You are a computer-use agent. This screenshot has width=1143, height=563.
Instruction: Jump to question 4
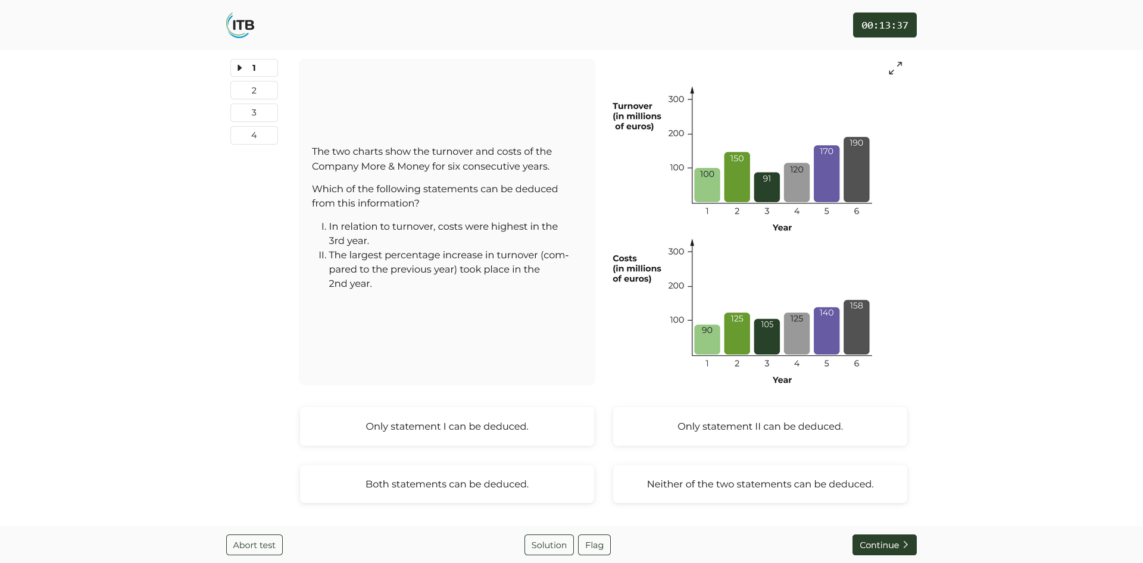(x=254, y=135)
